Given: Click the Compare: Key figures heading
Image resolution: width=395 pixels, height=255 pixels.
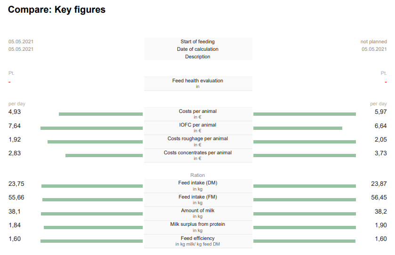Looking at the screenshot, I should tap(56, 9).
